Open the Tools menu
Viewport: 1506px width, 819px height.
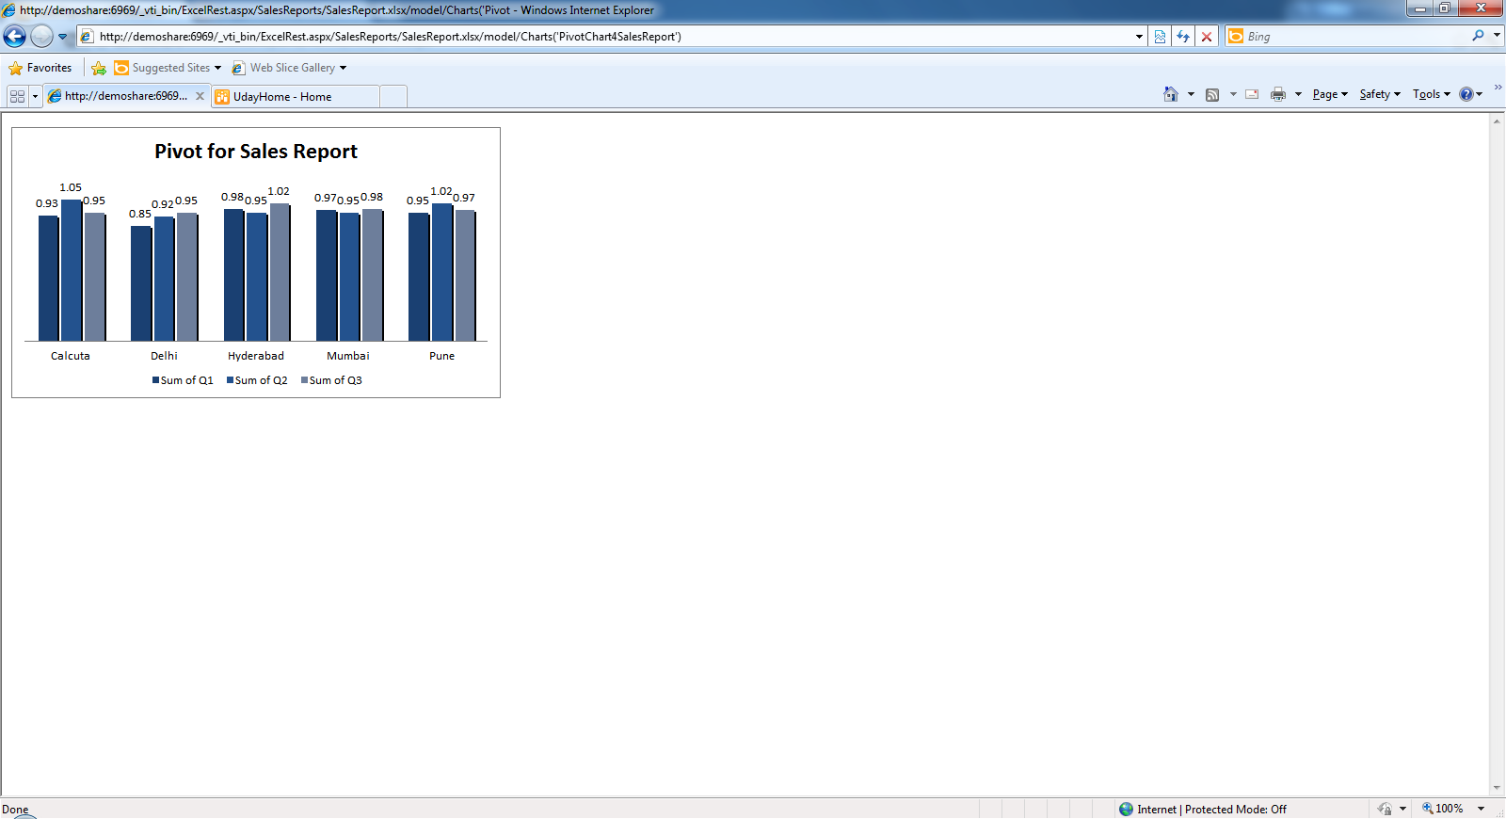pyautogui.click(x=1432, y=94)
